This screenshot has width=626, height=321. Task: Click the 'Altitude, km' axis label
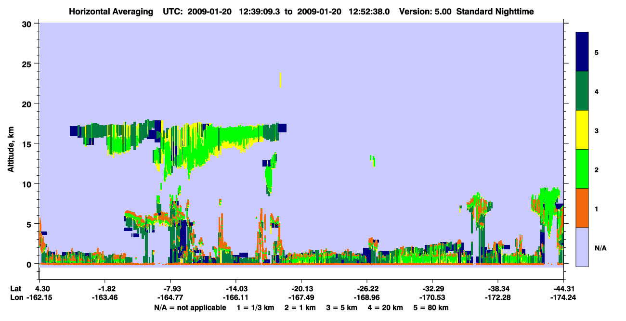click(11, 150)
